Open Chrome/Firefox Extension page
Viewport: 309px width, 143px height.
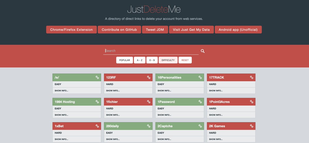[71, 30]
